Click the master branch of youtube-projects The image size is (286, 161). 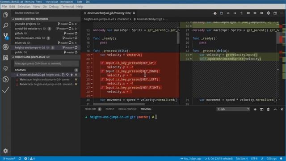point(63,24)
